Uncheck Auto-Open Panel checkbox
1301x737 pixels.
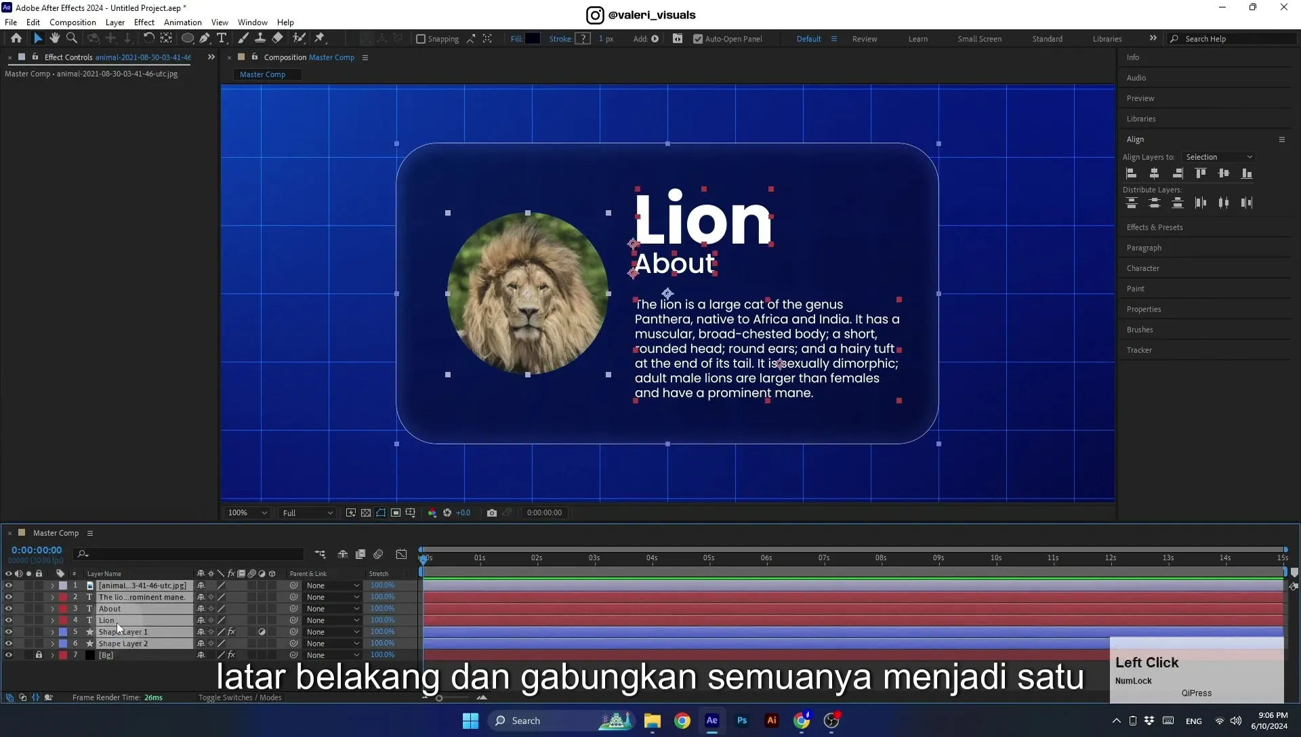(698, 39)
